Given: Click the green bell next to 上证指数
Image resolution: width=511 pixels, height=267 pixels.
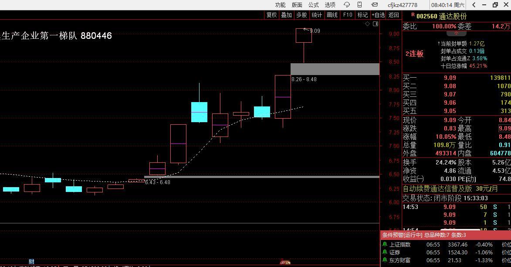Looking at the screenshot, I should coord(385,244).
